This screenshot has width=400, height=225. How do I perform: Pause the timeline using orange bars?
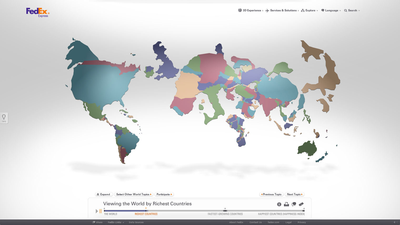(101, 211)
